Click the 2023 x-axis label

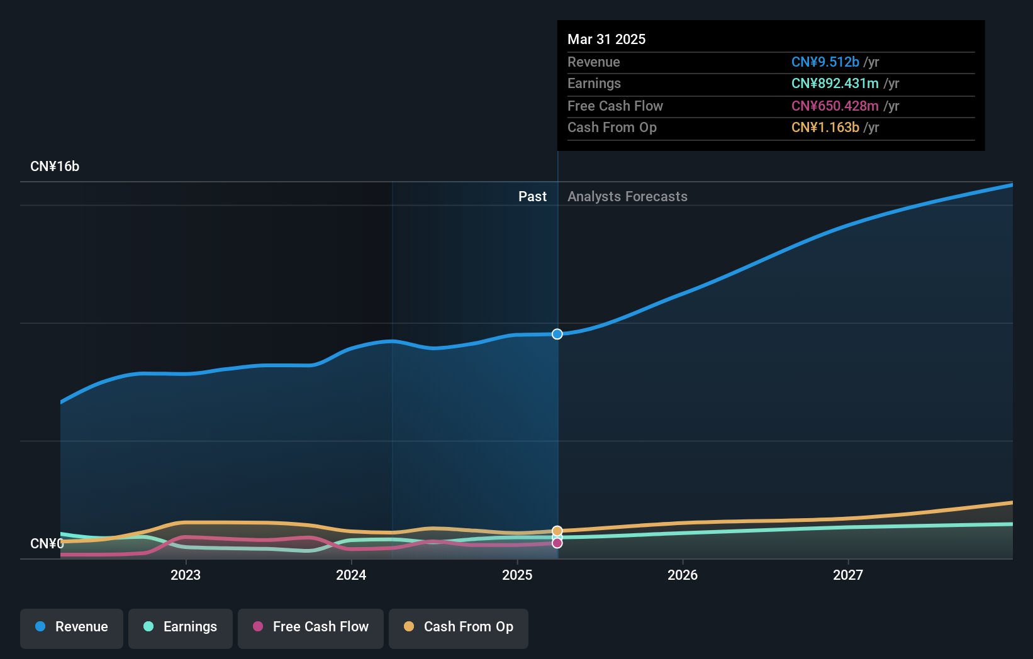[x=186, y=575]
